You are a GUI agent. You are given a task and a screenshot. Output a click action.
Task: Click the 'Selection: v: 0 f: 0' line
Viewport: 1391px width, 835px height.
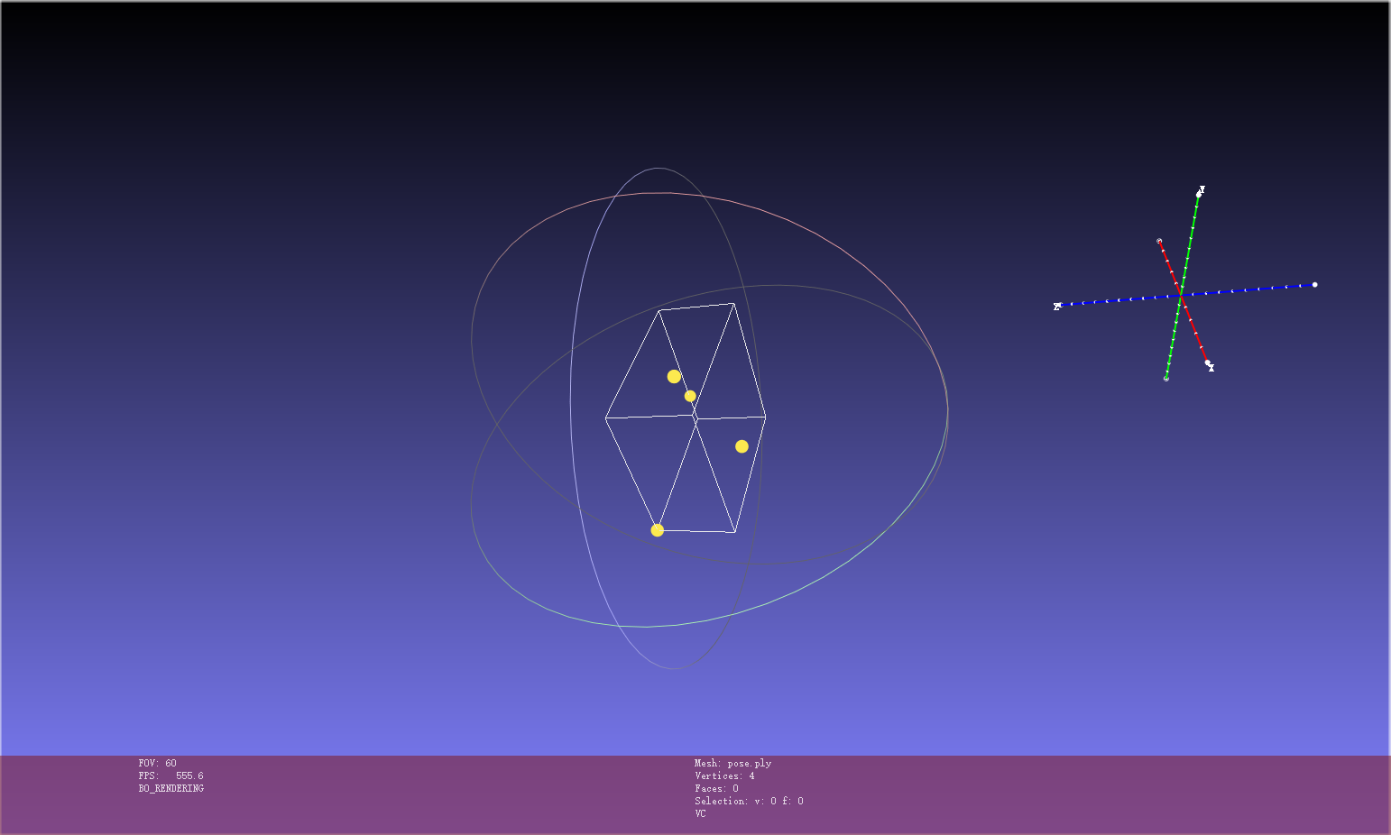pos(750,801)
